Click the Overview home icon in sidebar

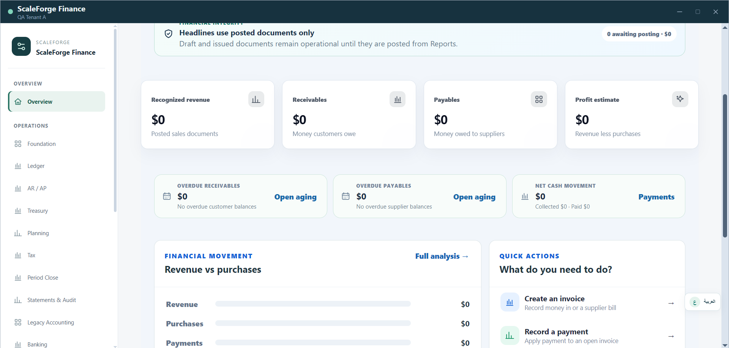coord(18,102)
